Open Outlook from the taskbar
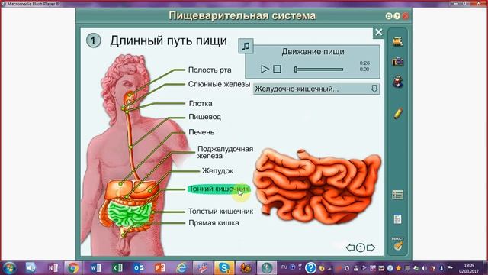The image size is (488, 275). click(x=139, y=268)
